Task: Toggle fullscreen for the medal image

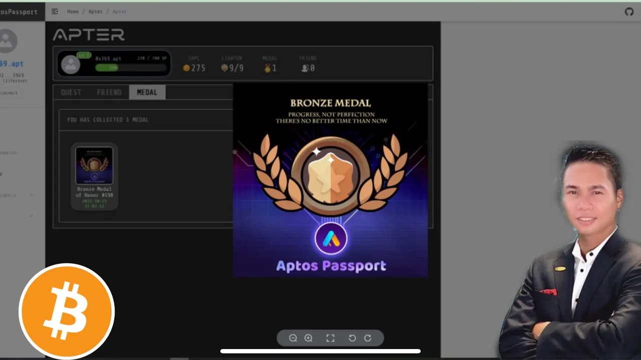Action: (331, 338)
